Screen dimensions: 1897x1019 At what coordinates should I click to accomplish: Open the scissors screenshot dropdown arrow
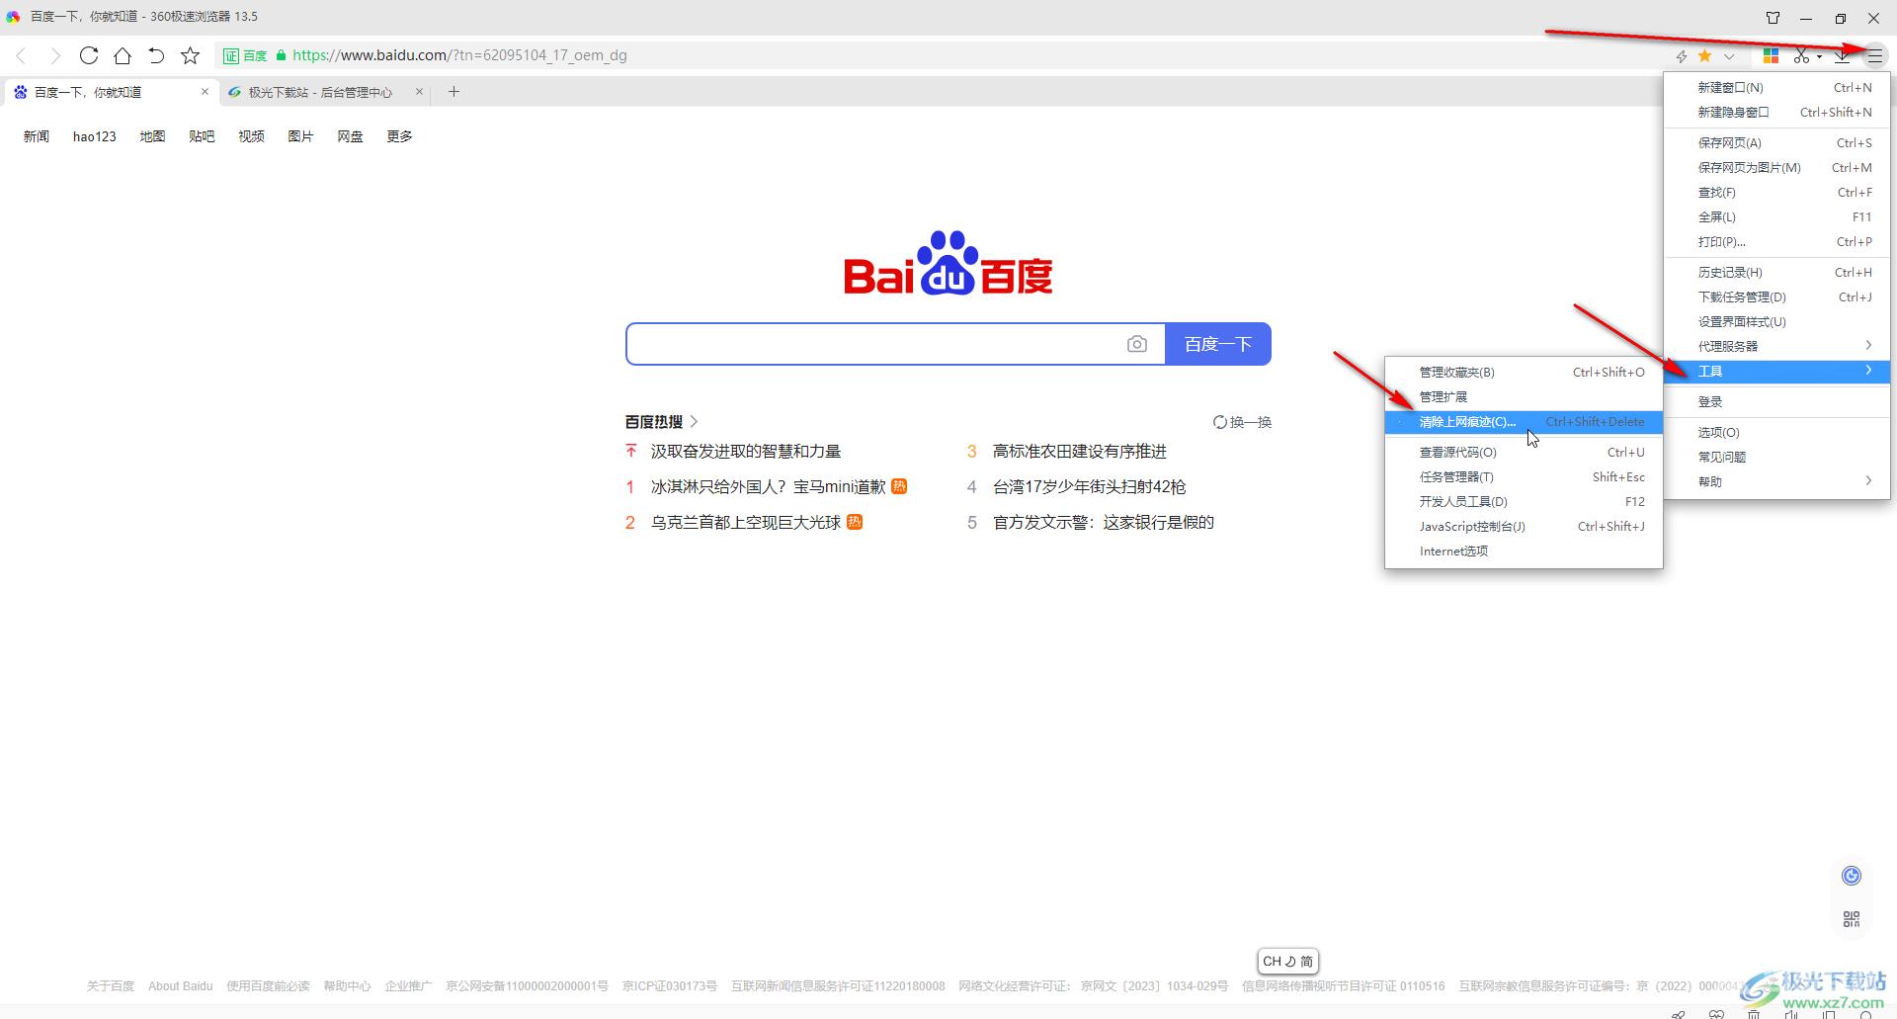(1819, 56)
